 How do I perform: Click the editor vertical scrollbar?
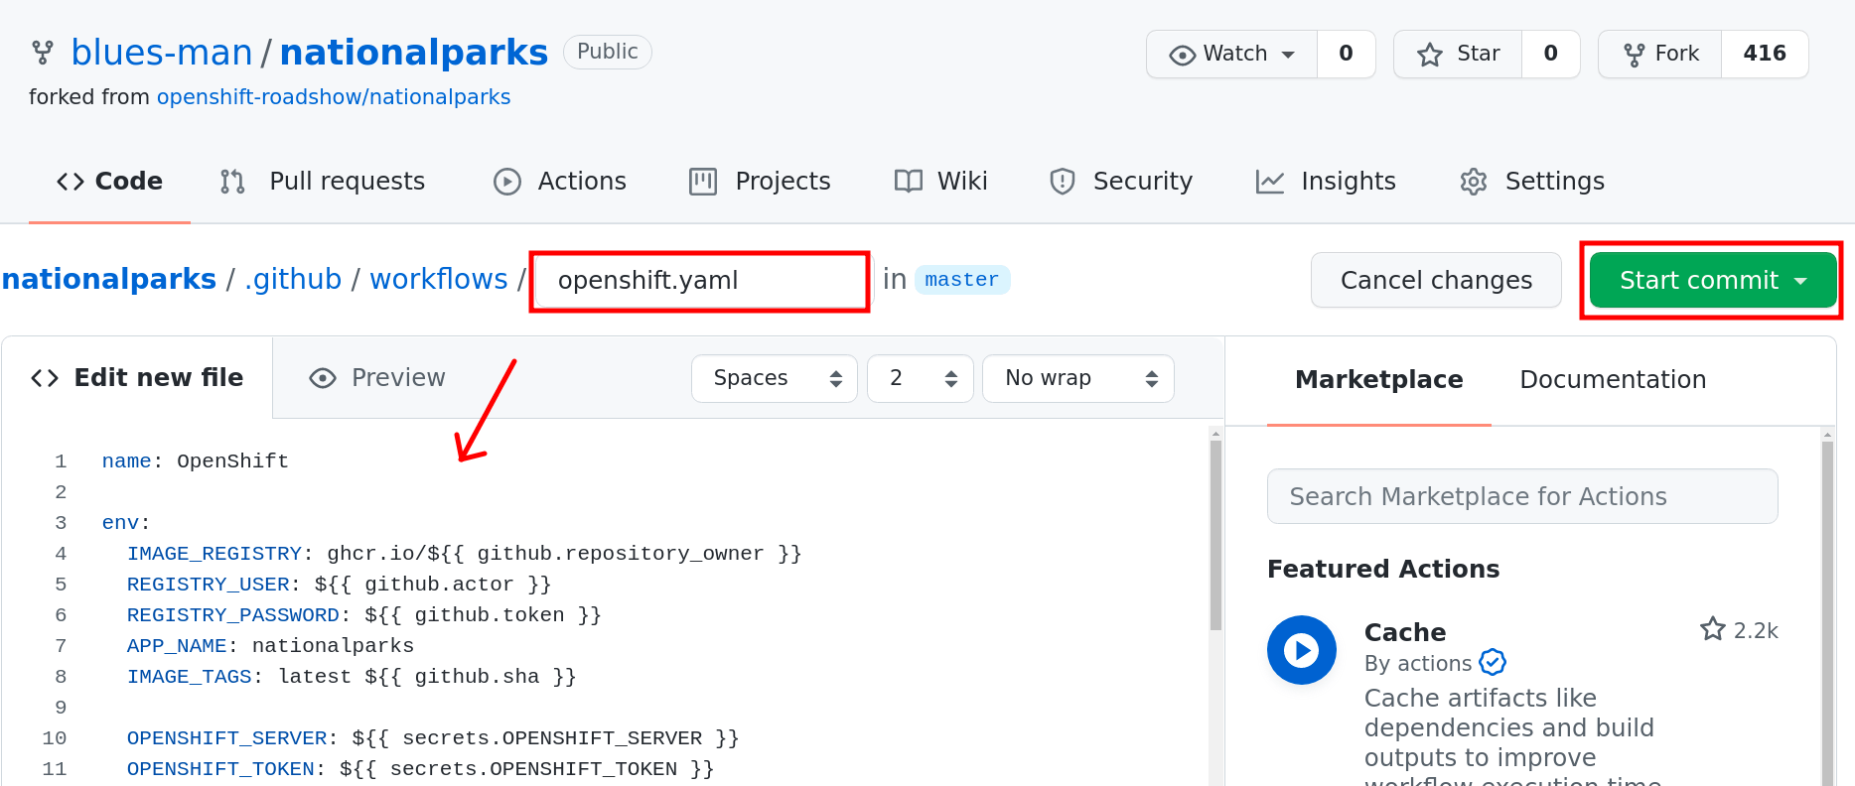(x=1215, y=534)
